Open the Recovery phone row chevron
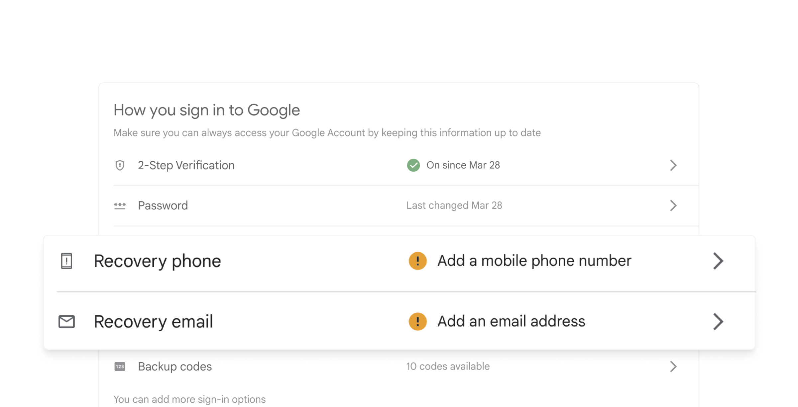Screen dimensions: 798x407 point(718,261)
